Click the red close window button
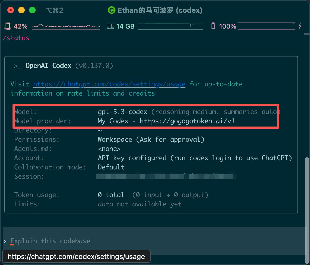 (x=11, y=10)
